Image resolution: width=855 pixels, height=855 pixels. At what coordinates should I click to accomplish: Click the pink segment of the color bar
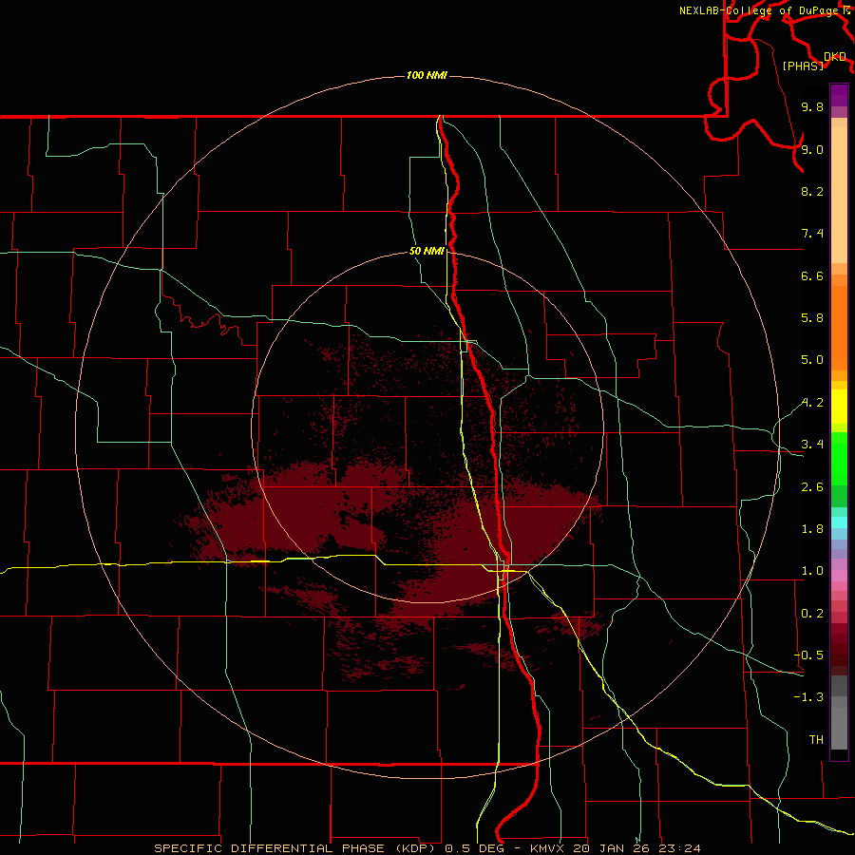[x=839, y=576]
